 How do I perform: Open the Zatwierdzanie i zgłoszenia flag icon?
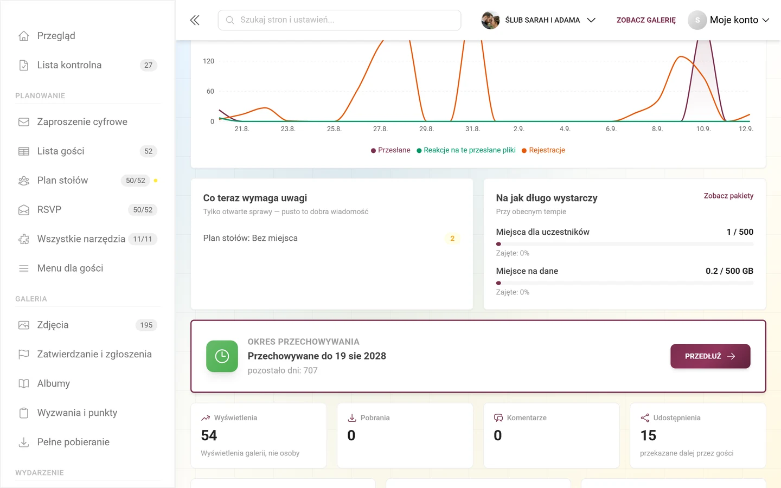click(24, 355)
